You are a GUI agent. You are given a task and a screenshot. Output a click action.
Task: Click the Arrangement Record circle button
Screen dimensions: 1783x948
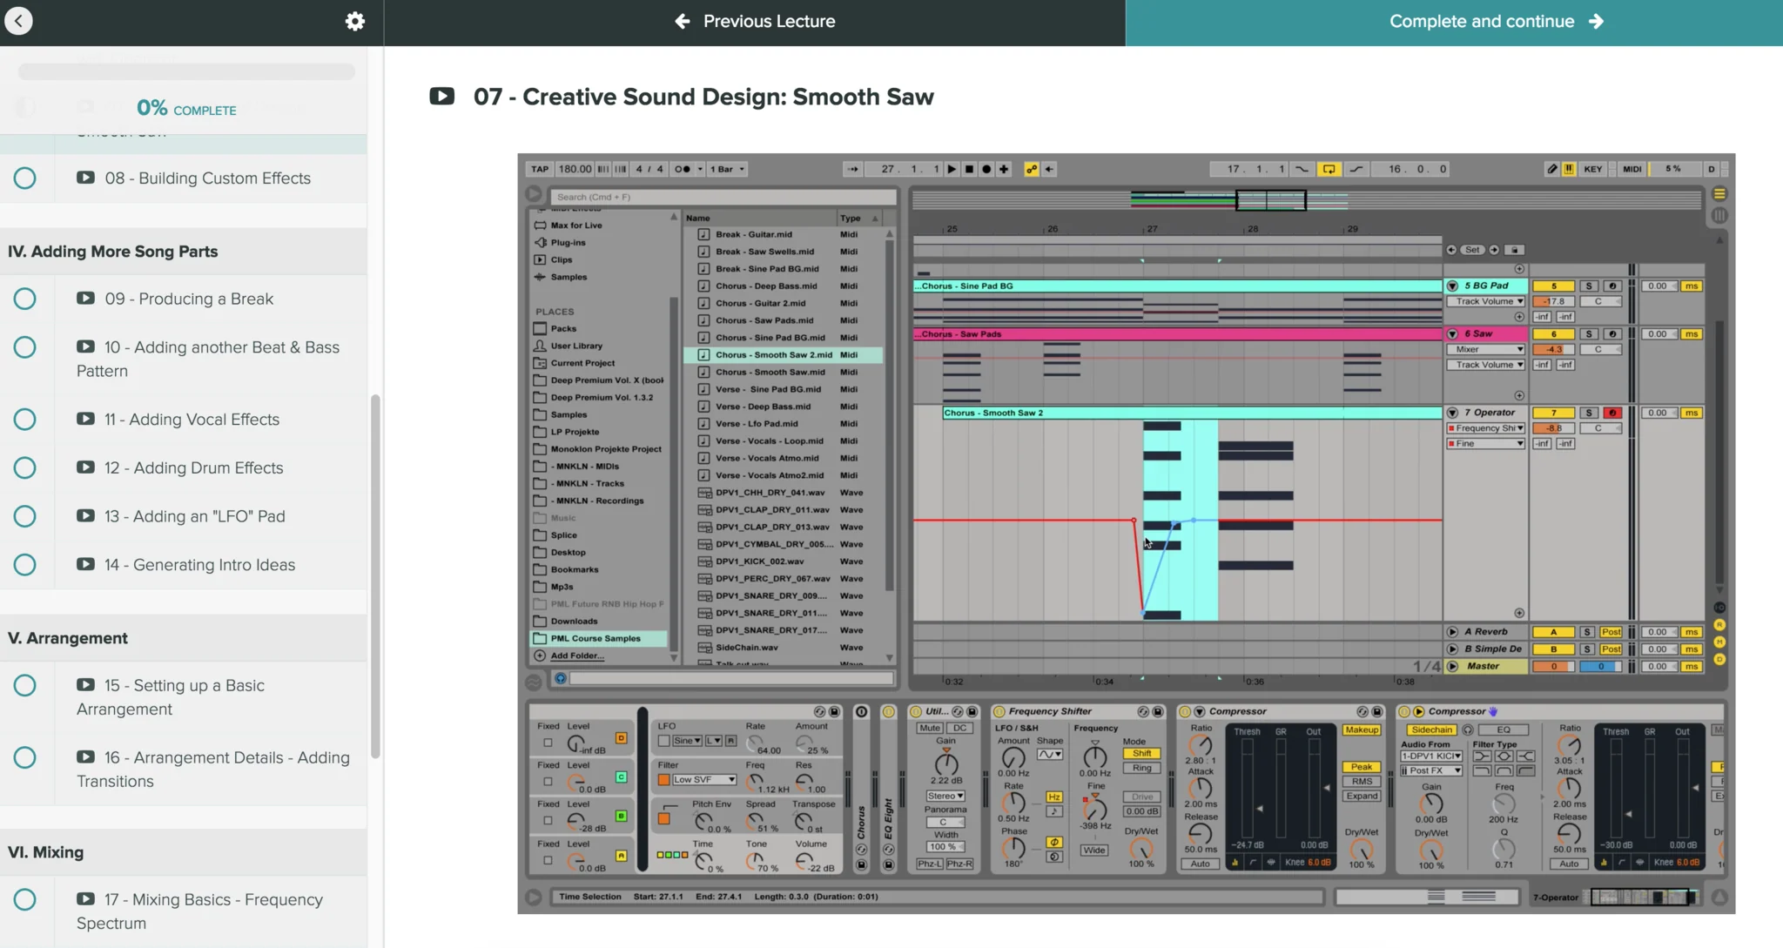click(986, 169)
